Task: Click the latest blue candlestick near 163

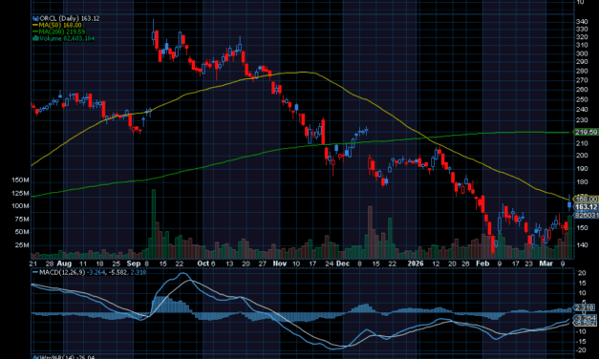Action: point(569,203)
